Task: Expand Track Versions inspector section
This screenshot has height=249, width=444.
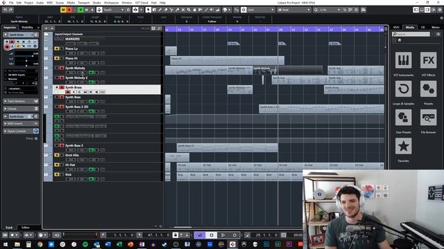Action: tap(21, 101)
